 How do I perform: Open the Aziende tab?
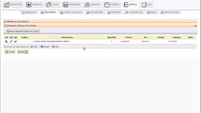[x=112, y=5]
